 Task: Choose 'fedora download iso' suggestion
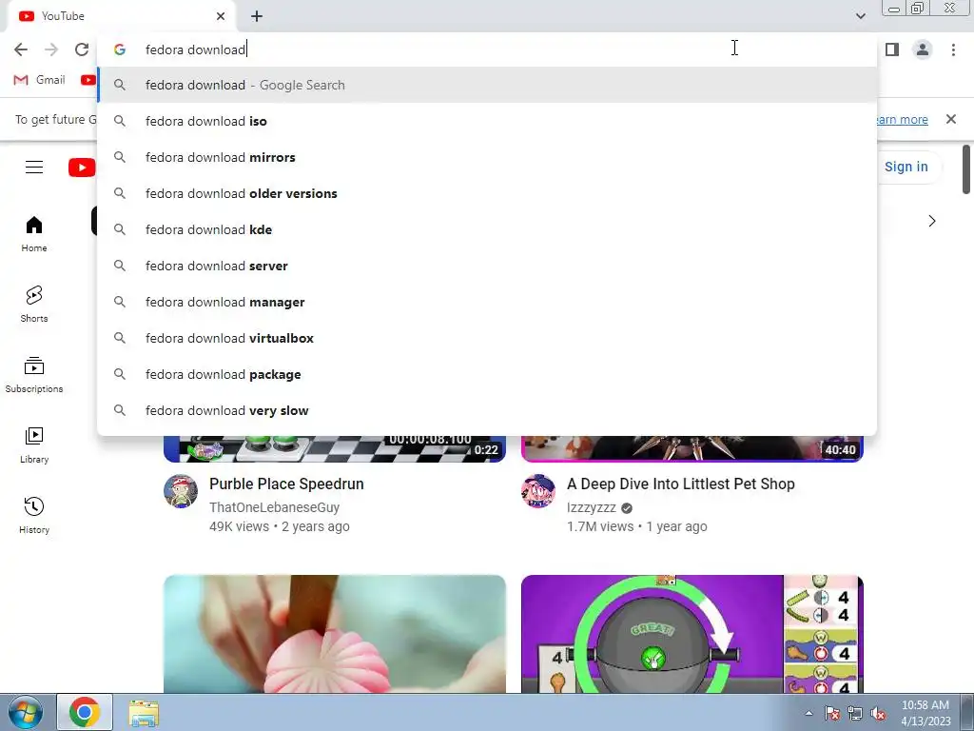pyautogui.click(x=487, y=121)
